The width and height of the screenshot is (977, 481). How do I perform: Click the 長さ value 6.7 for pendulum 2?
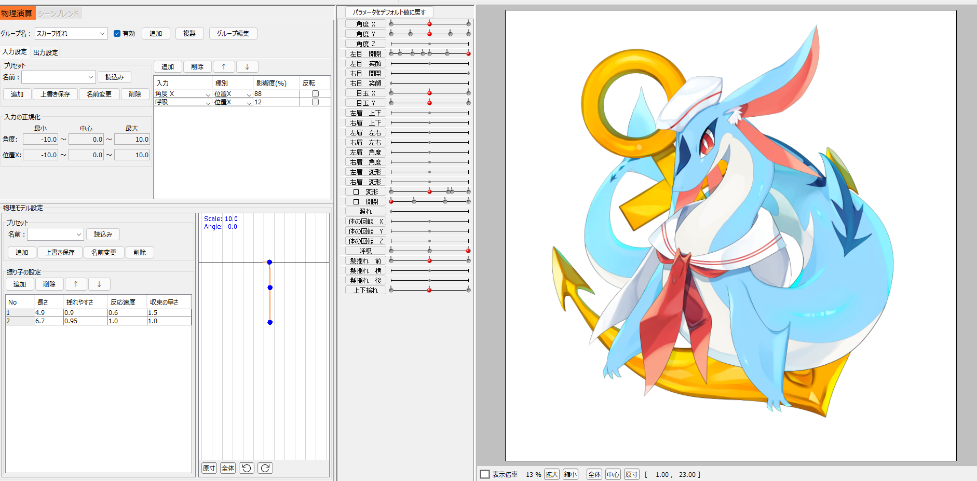coord(48,321)
